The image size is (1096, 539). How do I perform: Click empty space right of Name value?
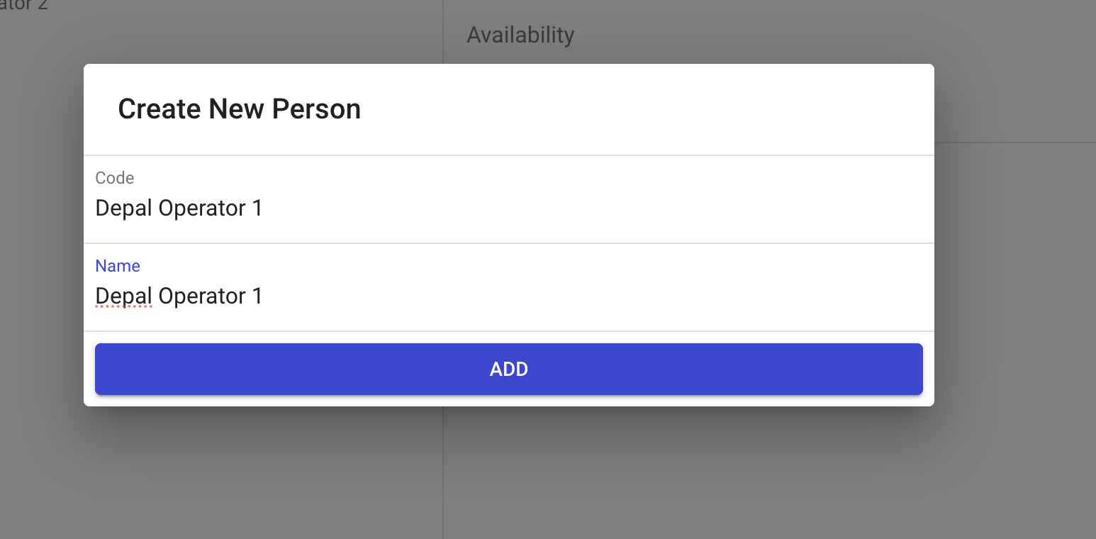(603, 296)
